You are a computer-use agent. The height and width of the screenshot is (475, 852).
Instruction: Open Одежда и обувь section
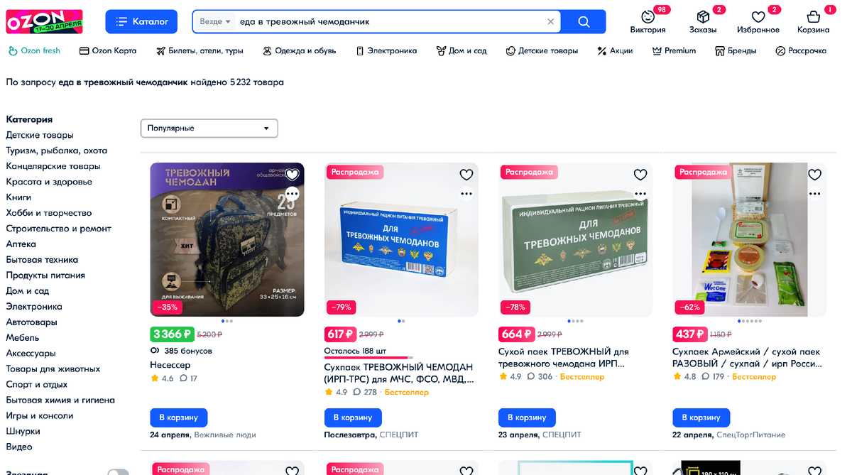[299, 50]
